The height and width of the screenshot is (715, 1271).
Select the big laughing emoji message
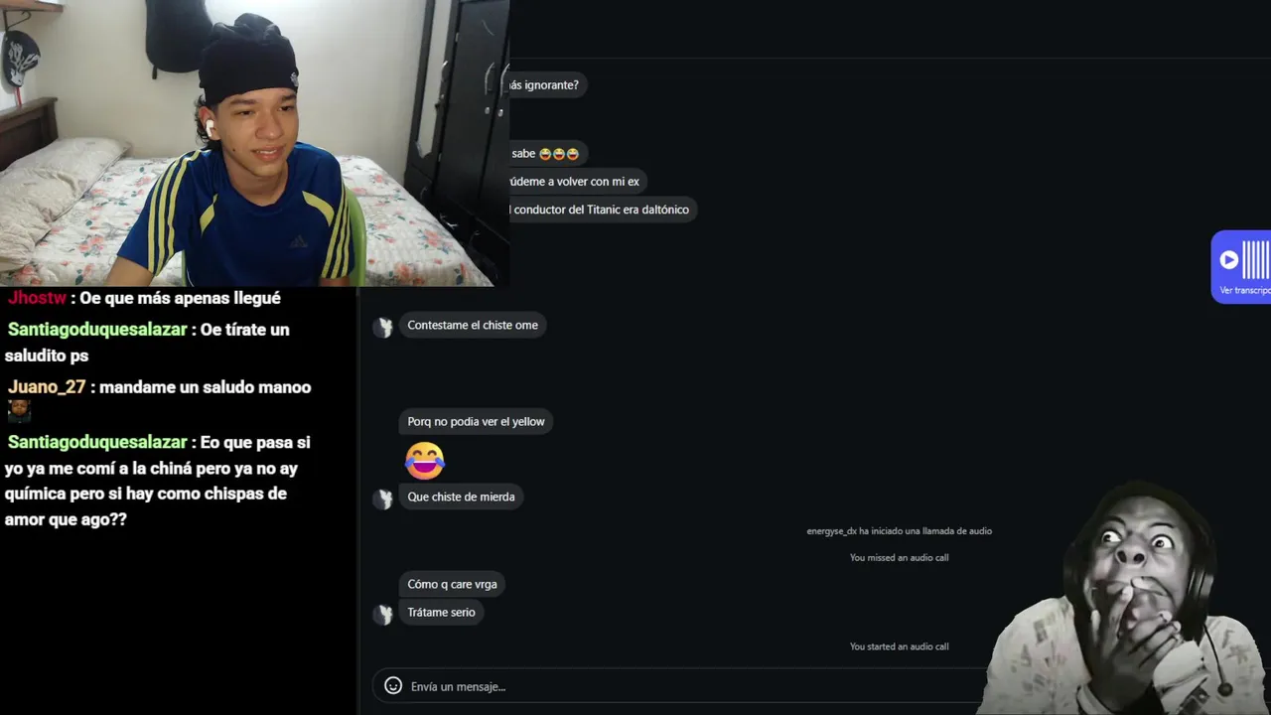[425, 460]
